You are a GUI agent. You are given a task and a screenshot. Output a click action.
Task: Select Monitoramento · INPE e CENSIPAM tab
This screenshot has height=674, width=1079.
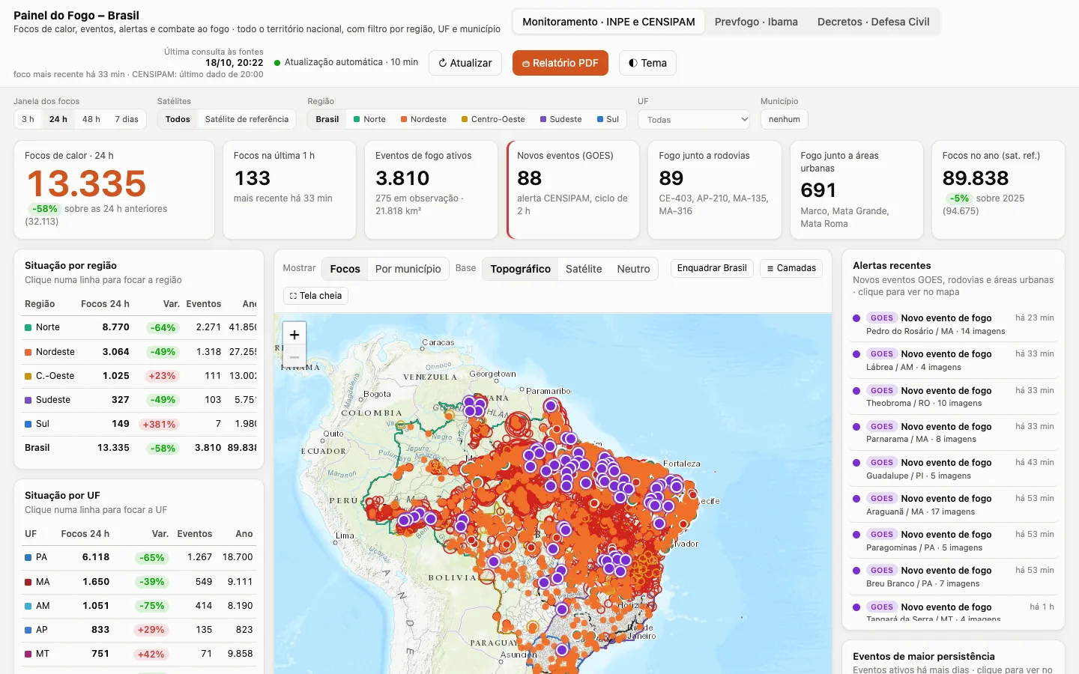click(x=608, y=22)
